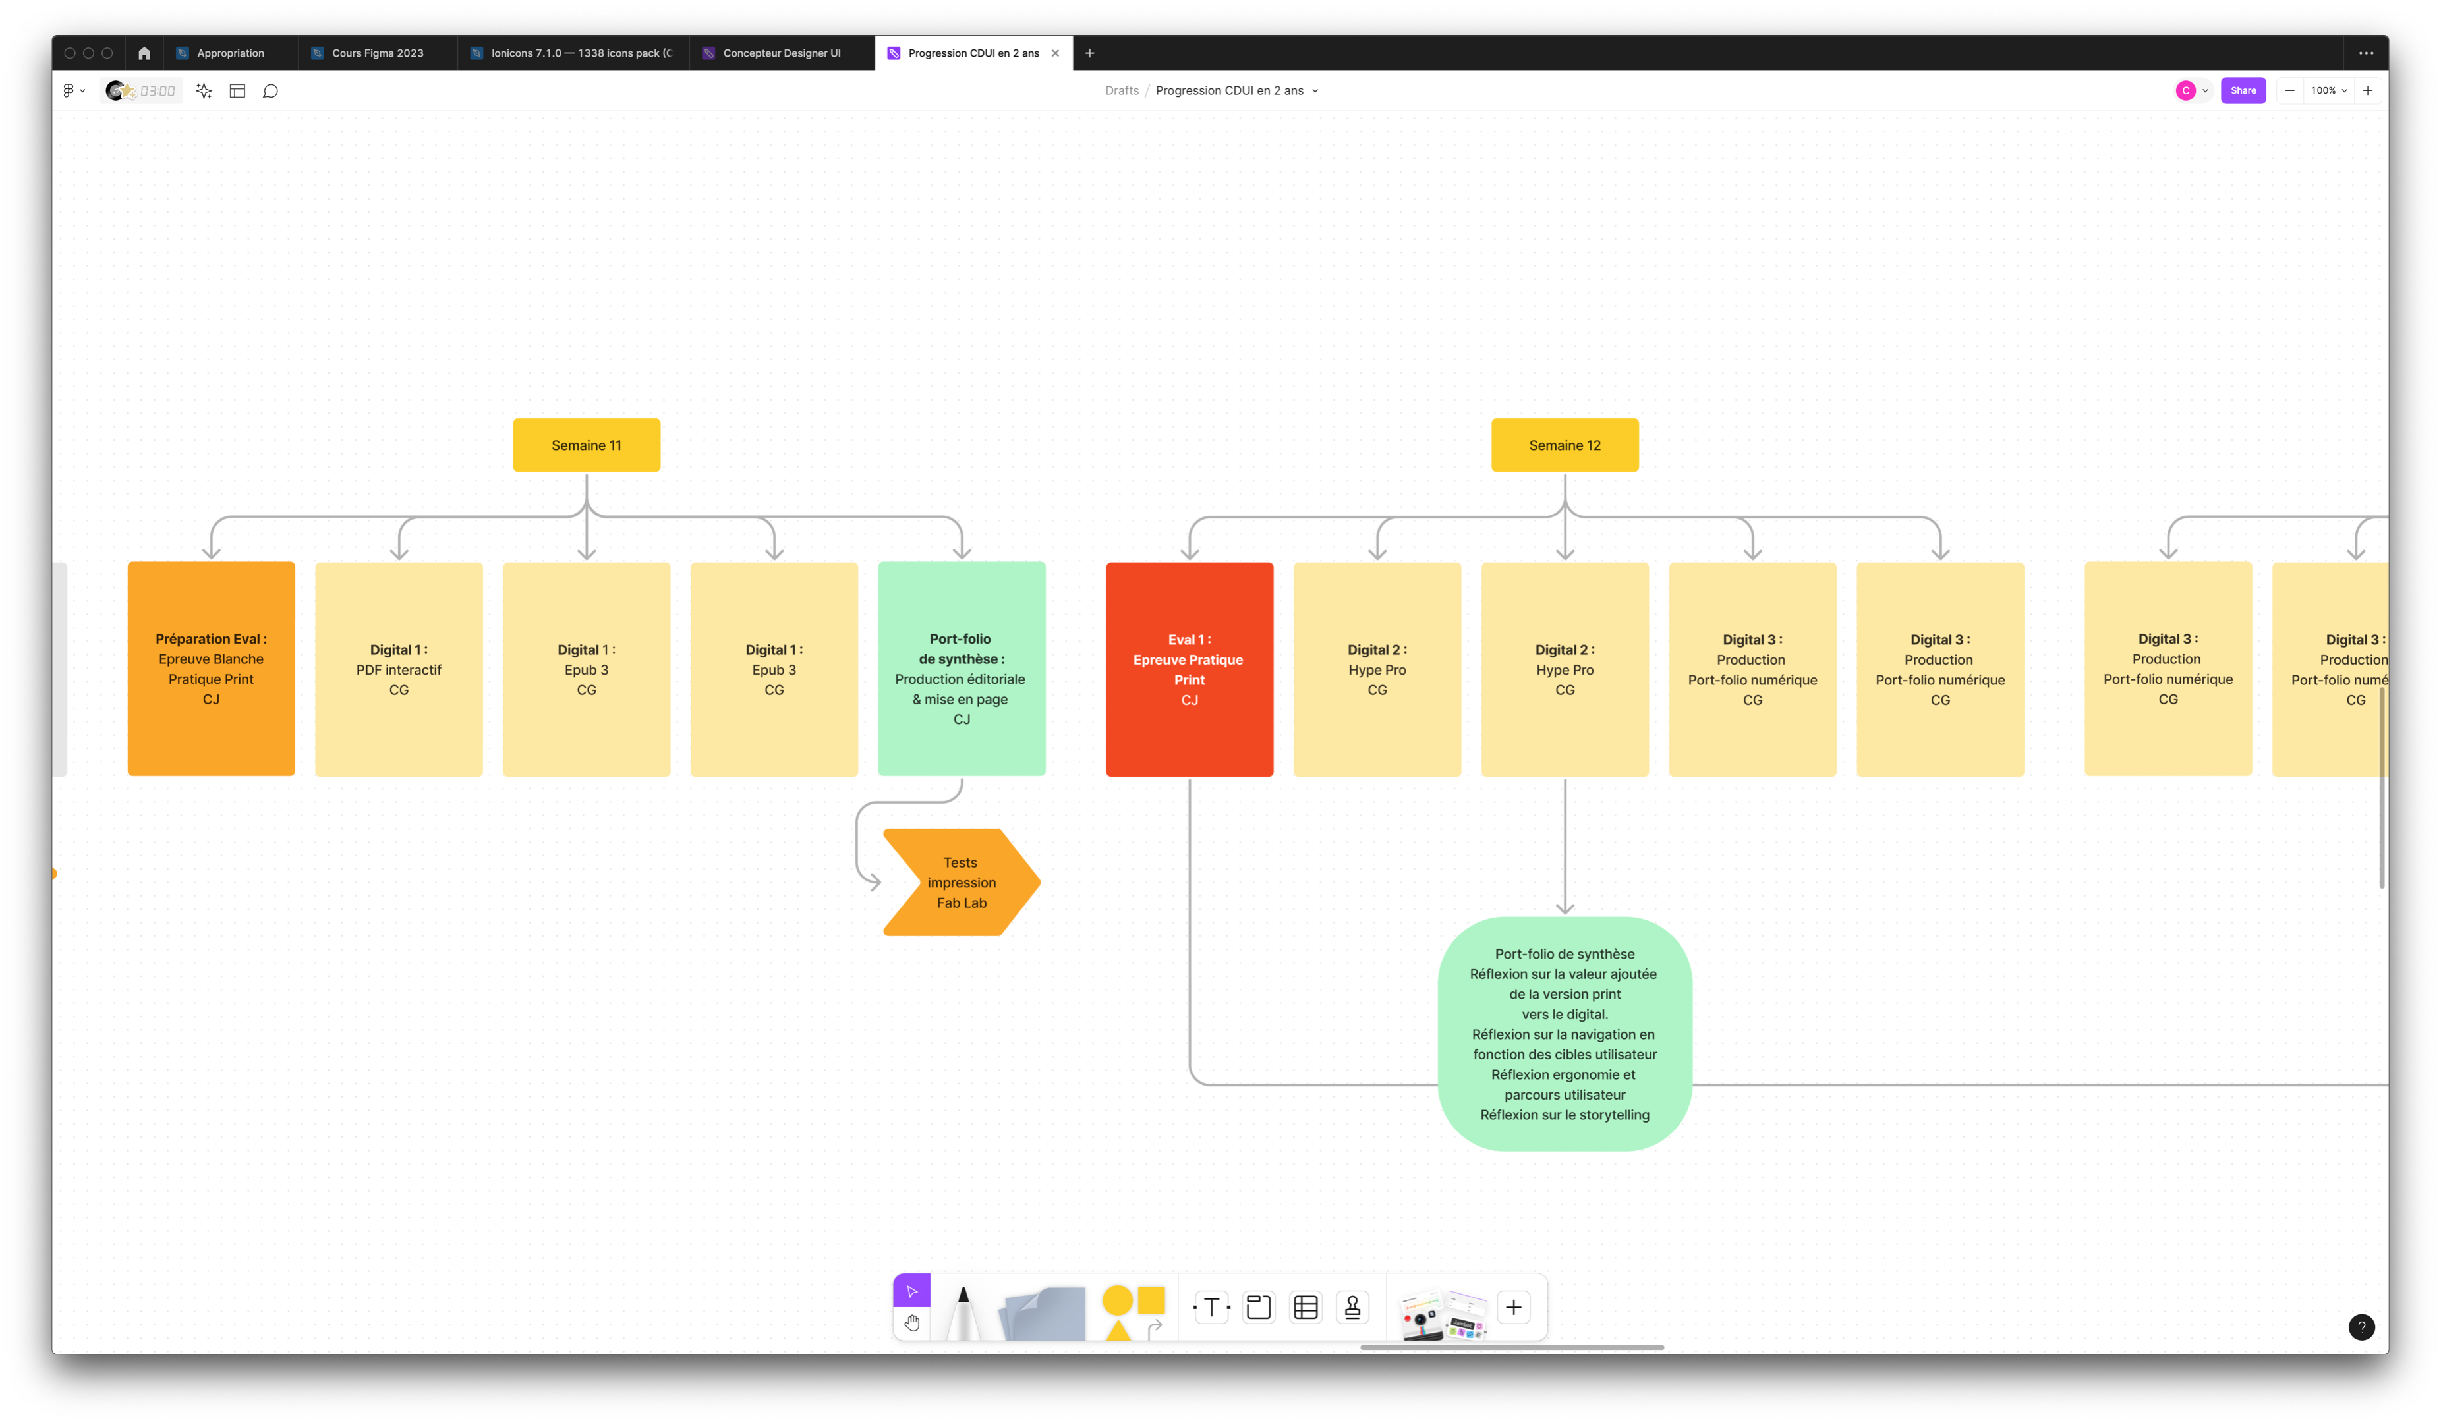This screenshot has width=2441, height=1423.
Task: Pick the Marker pen tool
Action: 963,1312
